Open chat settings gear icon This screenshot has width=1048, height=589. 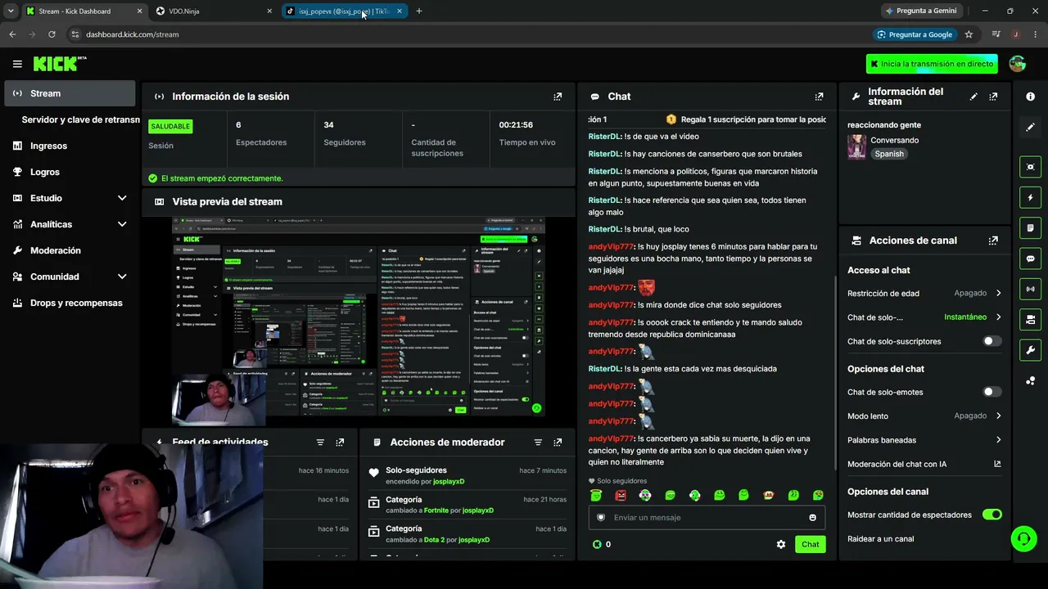(781, 544)
